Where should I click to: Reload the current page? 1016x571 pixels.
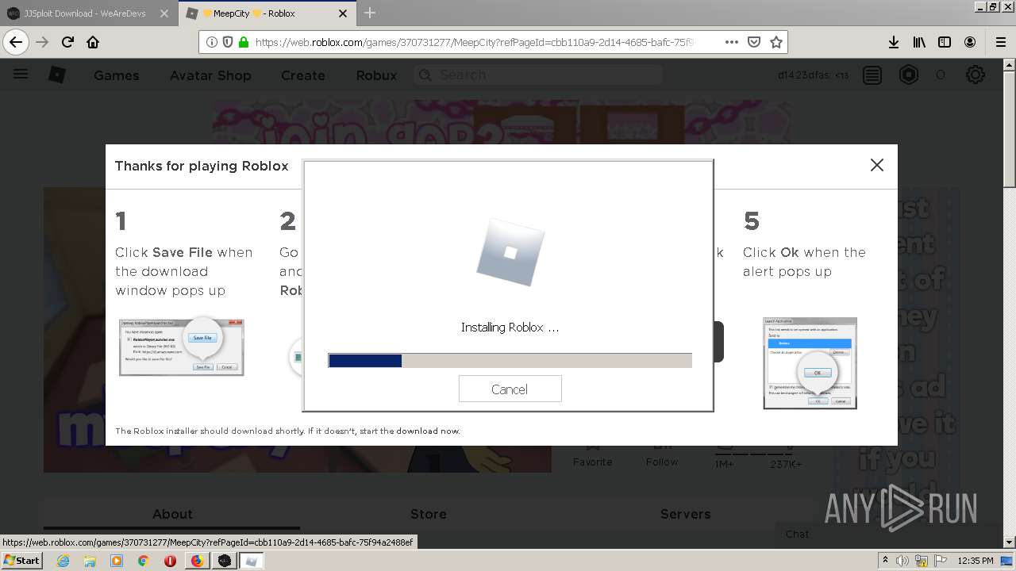[x=67, y=42]
